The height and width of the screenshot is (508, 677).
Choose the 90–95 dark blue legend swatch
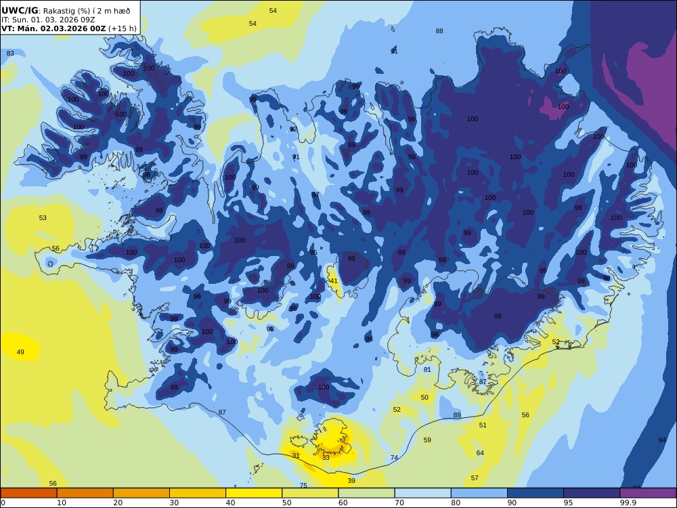click(x=536, y=493)
